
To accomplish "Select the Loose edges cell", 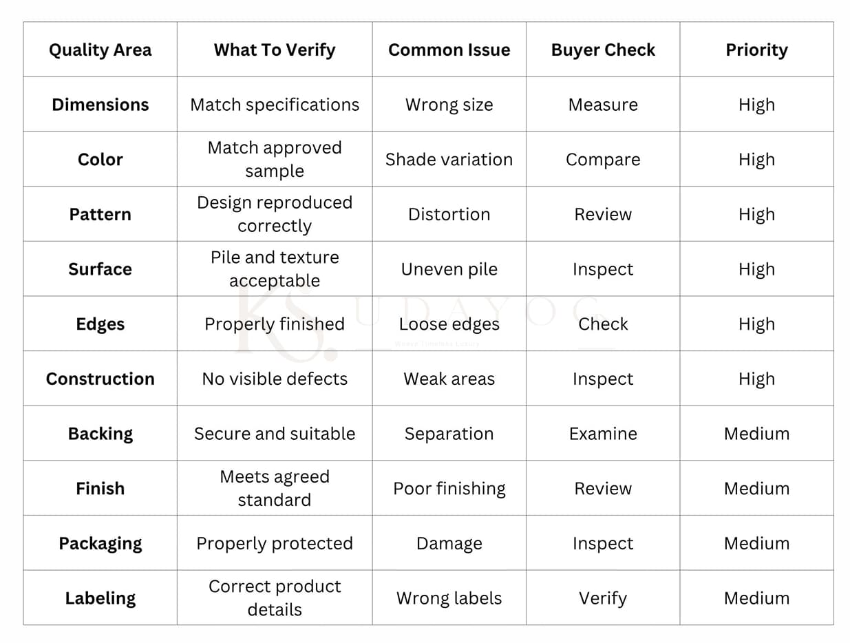I will pyautogui.click(x=449, y=324).
